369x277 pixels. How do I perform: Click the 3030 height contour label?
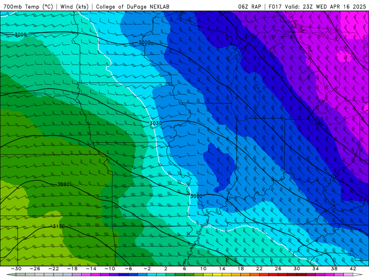pos(156,123)
